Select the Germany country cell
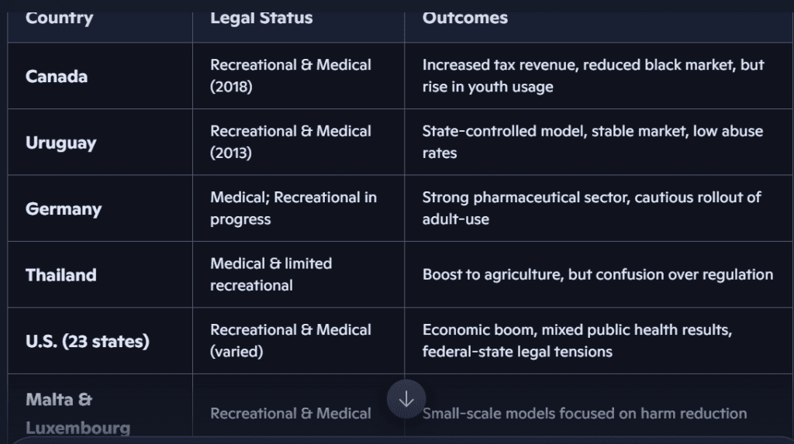794x444 pixels. click(64, 208)
